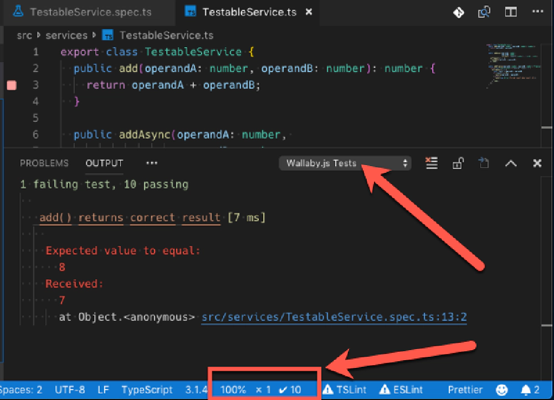
Task: Open the Wallaby.js Tests output channel dropdown
Action: pos(345,163)
